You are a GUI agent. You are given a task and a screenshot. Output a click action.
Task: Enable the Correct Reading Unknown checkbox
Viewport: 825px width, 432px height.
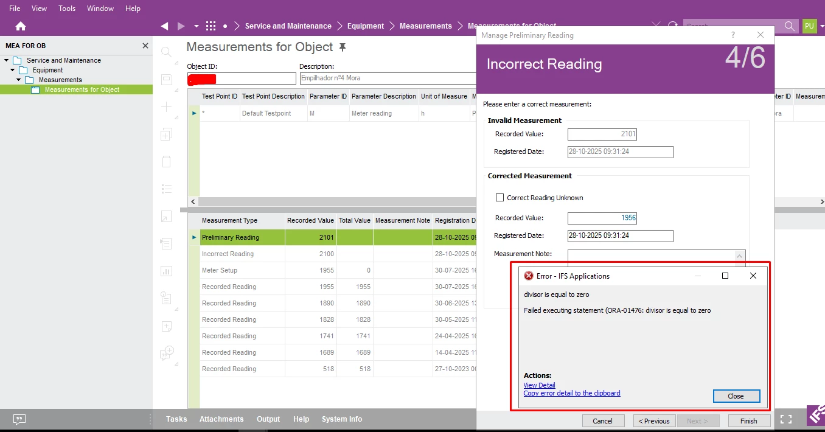click(500, 198)
